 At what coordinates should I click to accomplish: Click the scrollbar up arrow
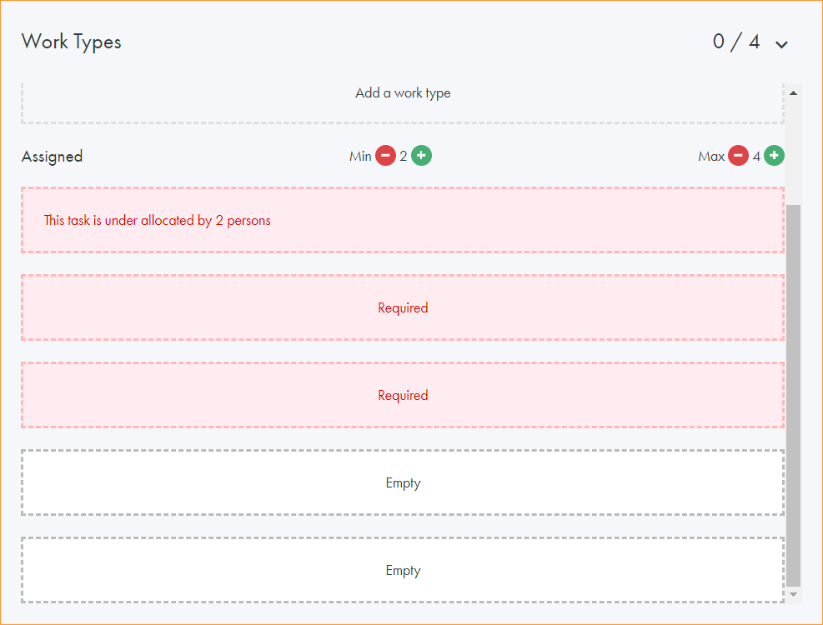(x=794, y=92)
